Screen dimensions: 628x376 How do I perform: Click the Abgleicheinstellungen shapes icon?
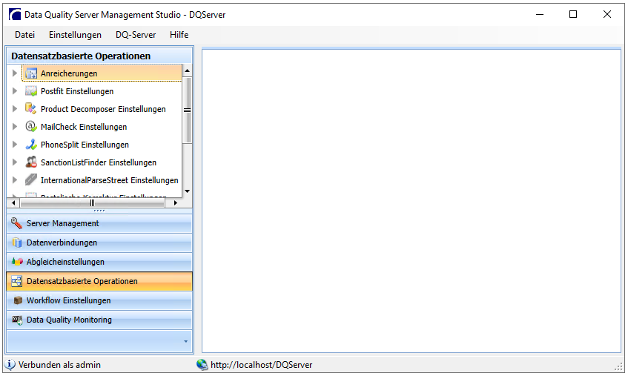pyautogui.click(x=17, y=262)
